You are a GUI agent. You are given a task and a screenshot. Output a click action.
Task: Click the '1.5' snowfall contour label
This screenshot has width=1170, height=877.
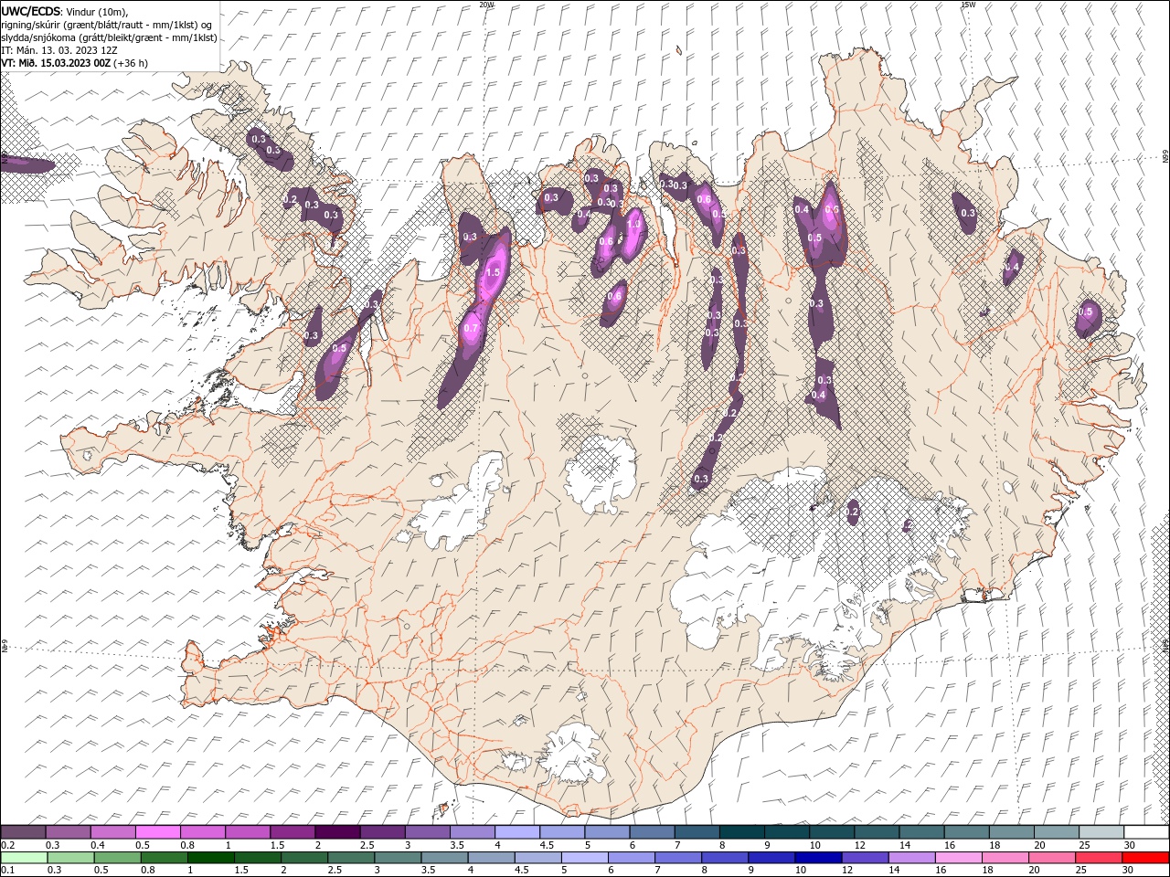coord(494,272)
